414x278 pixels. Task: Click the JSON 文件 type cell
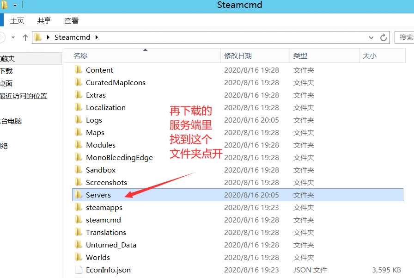(310, 270)
